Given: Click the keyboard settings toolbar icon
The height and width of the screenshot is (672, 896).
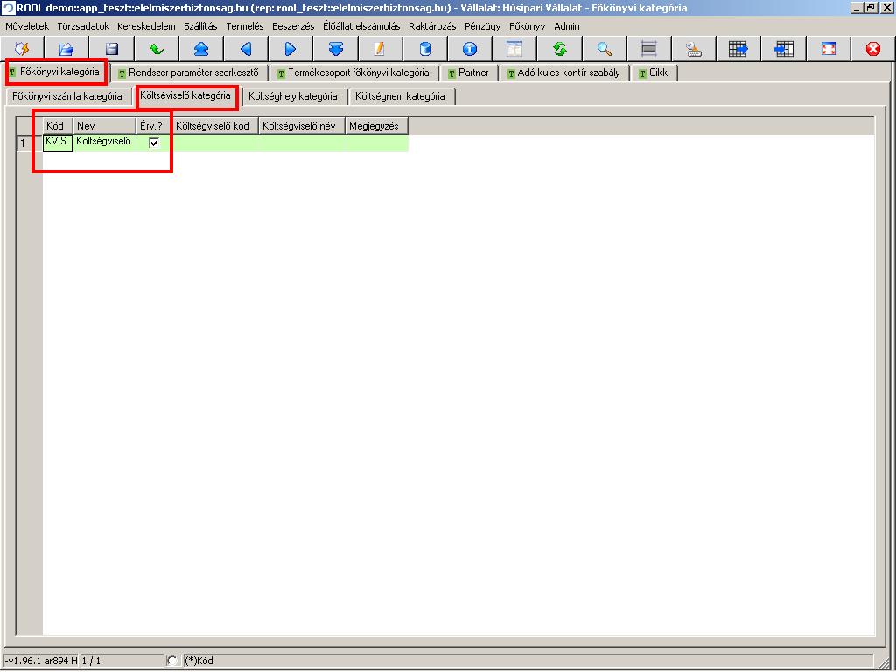Looking at the screenshot, I should click(x=694, y=49).
